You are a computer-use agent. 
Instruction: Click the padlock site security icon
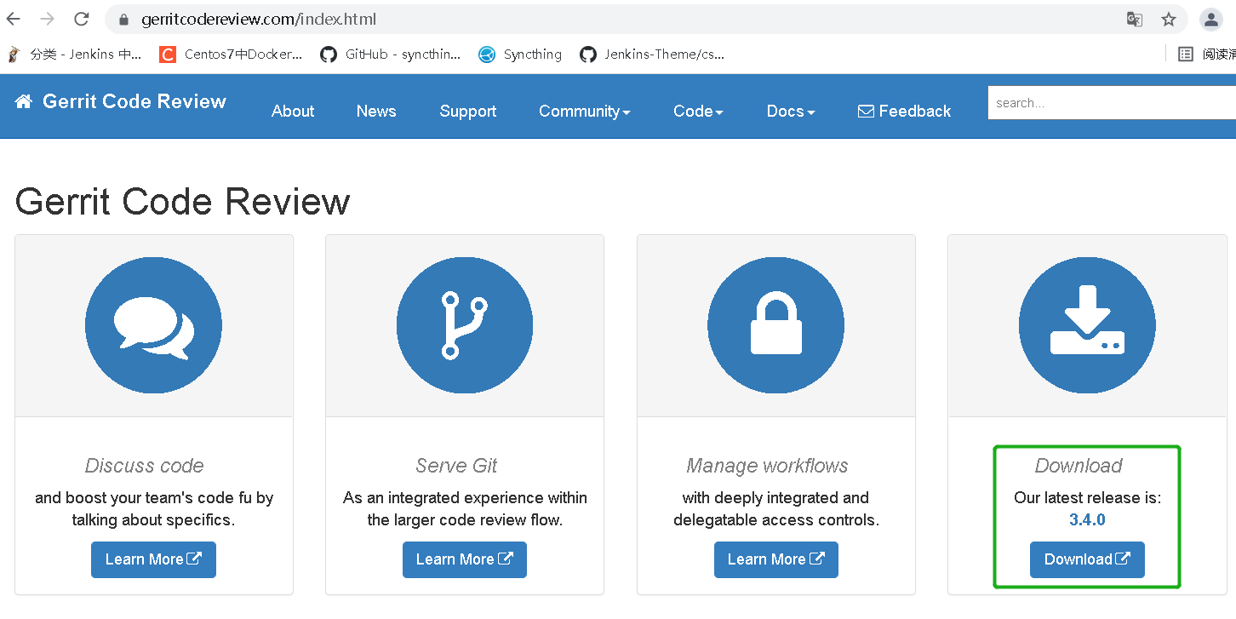(124, 20)
